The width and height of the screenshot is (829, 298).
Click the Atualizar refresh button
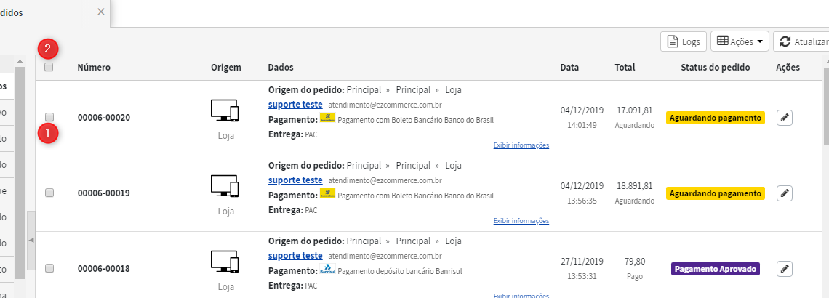pyautogui.click(x=801, y=41)
